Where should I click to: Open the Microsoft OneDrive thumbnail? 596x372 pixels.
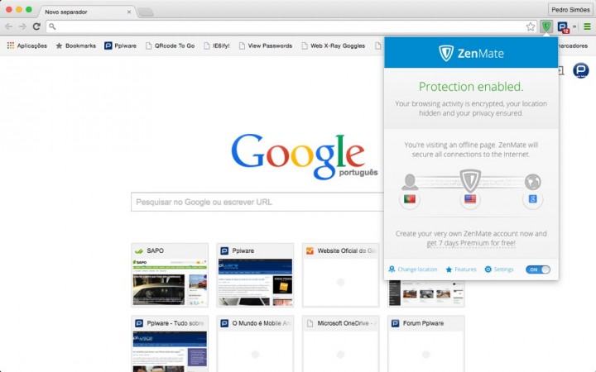click(340, 344)
